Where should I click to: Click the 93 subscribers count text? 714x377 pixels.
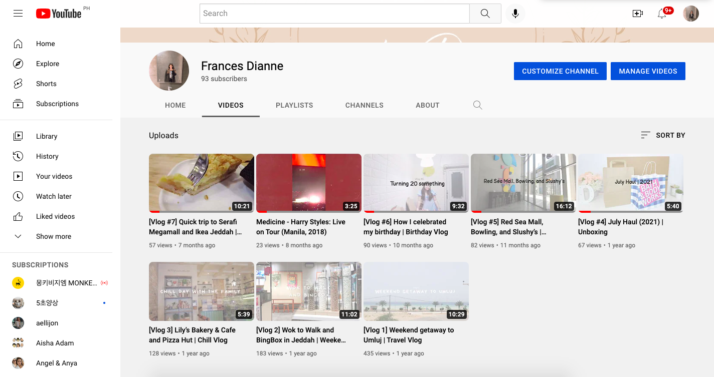(x=224, y=79)
